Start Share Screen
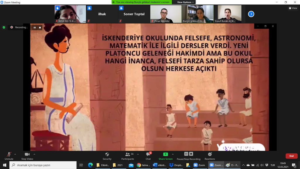300x169 pixels. pyautogui.click(x=166, y=156)
